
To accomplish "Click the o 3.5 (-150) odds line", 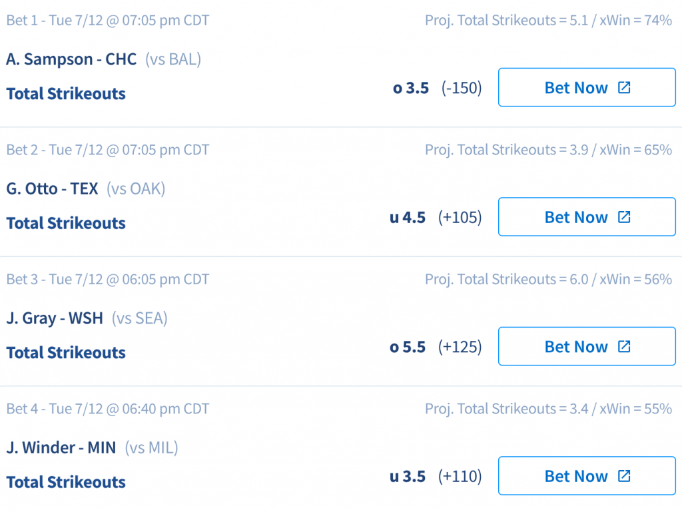I will [x=437, y=88].
